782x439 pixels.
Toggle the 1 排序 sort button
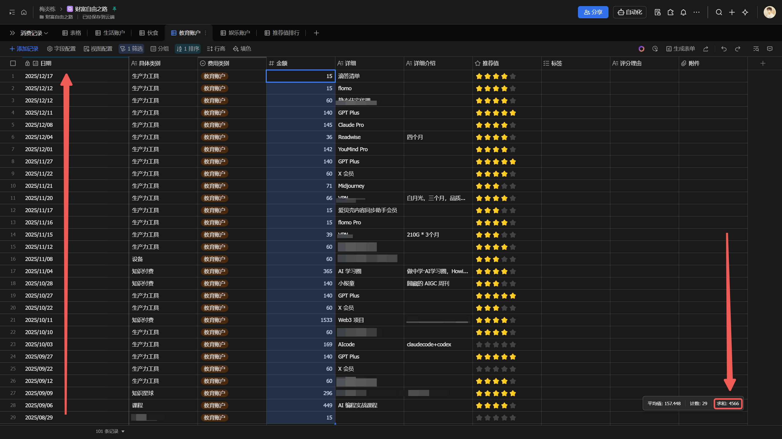(188, 49)
